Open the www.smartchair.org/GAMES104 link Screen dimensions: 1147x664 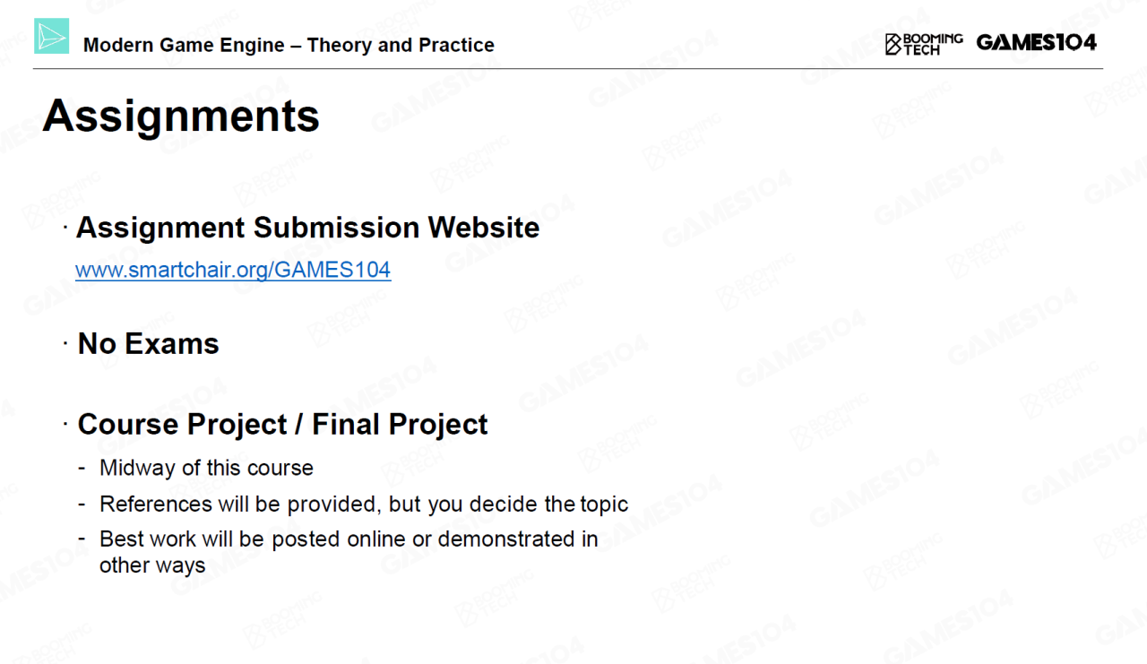(x=233, y=270)
